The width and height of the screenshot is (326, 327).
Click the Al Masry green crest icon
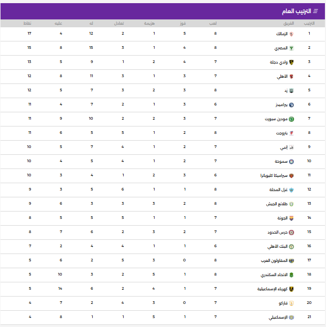(291, 48)
